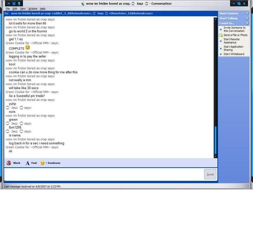Click Start Remote Assistance
The height and width of the screenshot is (243, 253).
[x=231, y=41]
